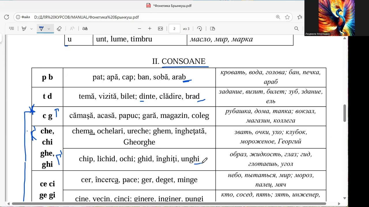369x207 pixels.
Task: Click the word 'arab' in the first row
Action: [179, 77]
